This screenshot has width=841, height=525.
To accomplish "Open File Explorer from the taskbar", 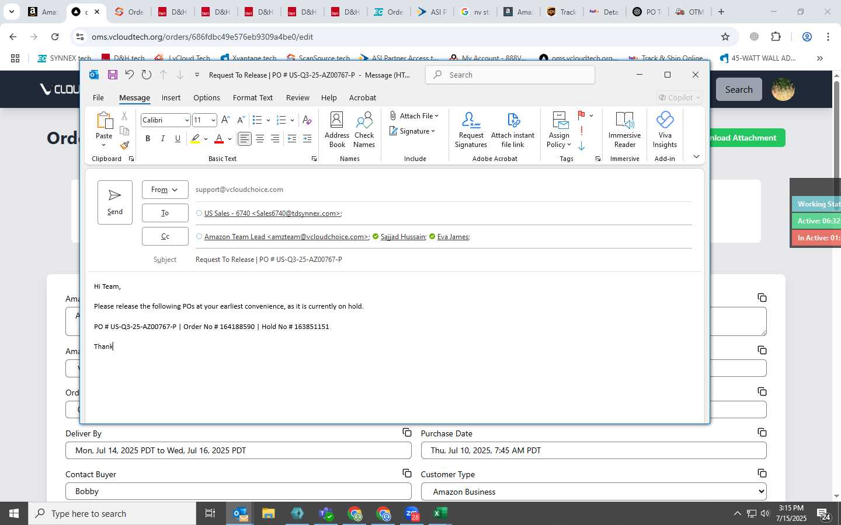I will tap(268, 513).
